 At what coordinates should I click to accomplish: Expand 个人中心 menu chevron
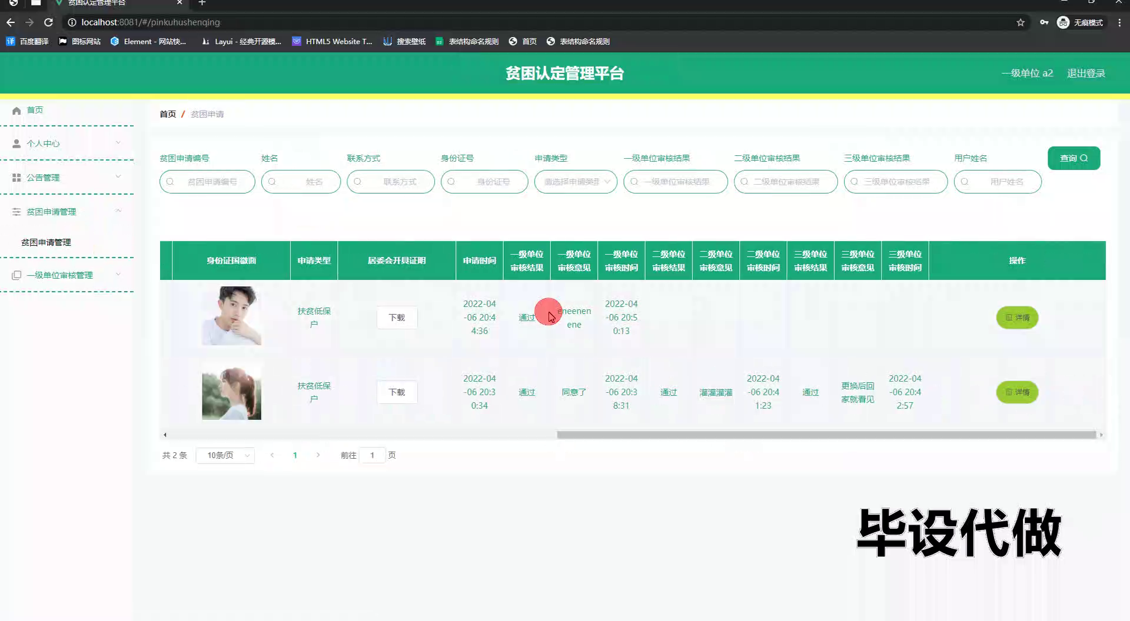pos(118,143)
